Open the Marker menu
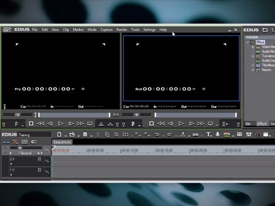275x206 pixels. pyautogui.click(x=78, y=30)
